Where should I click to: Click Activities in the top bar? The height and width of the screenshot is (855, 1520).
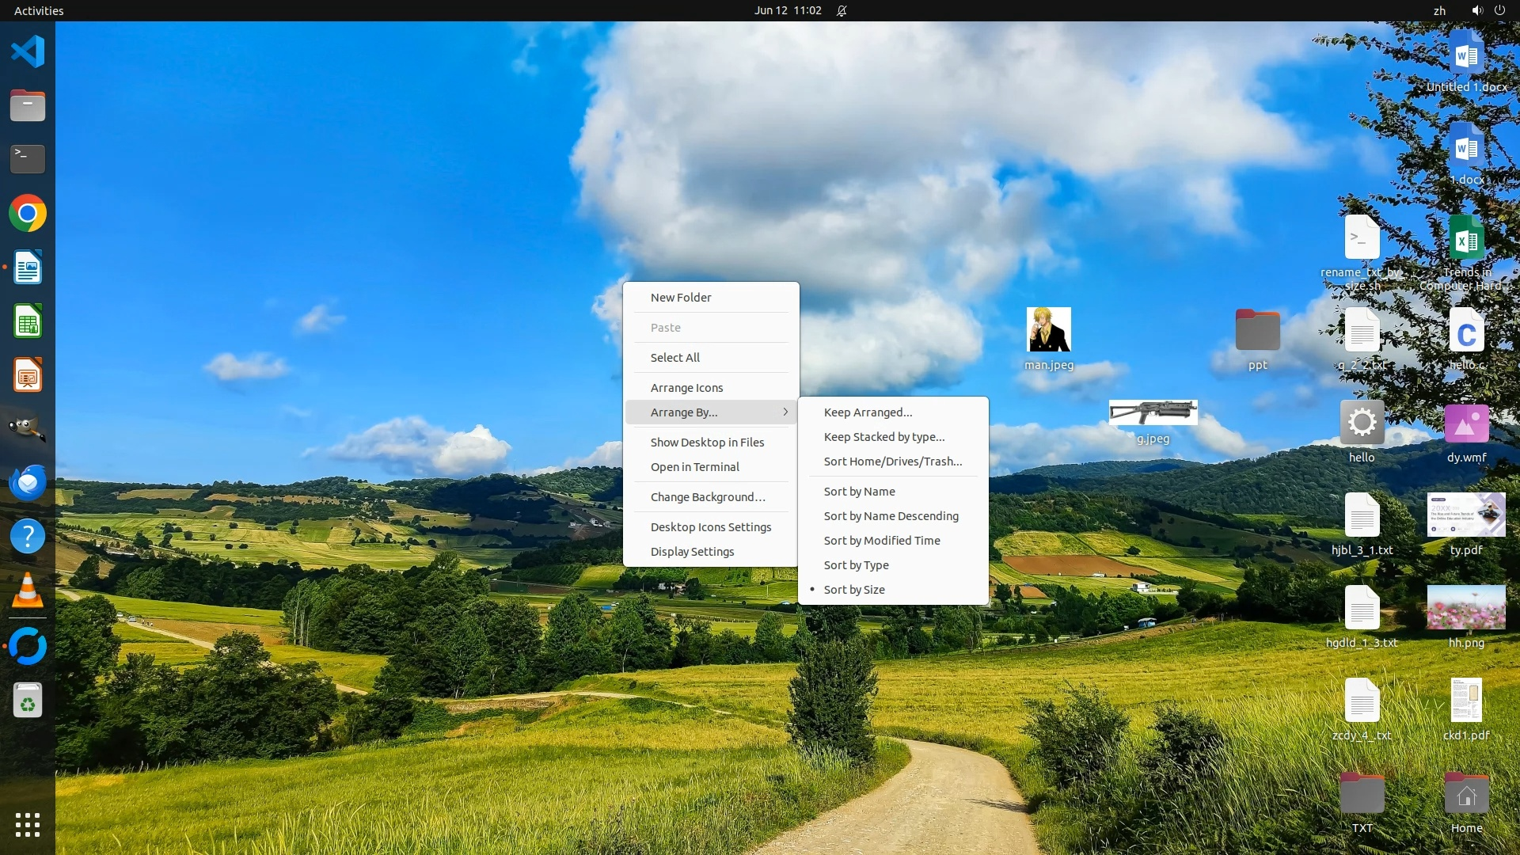(x=39, y=10)
